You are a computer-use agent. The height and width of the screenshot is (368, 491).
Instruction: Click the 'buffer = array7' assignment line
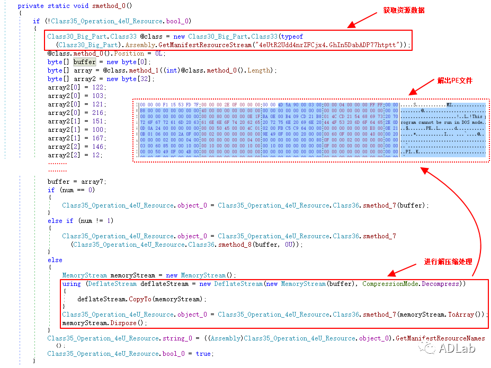(x=77, y=182)
